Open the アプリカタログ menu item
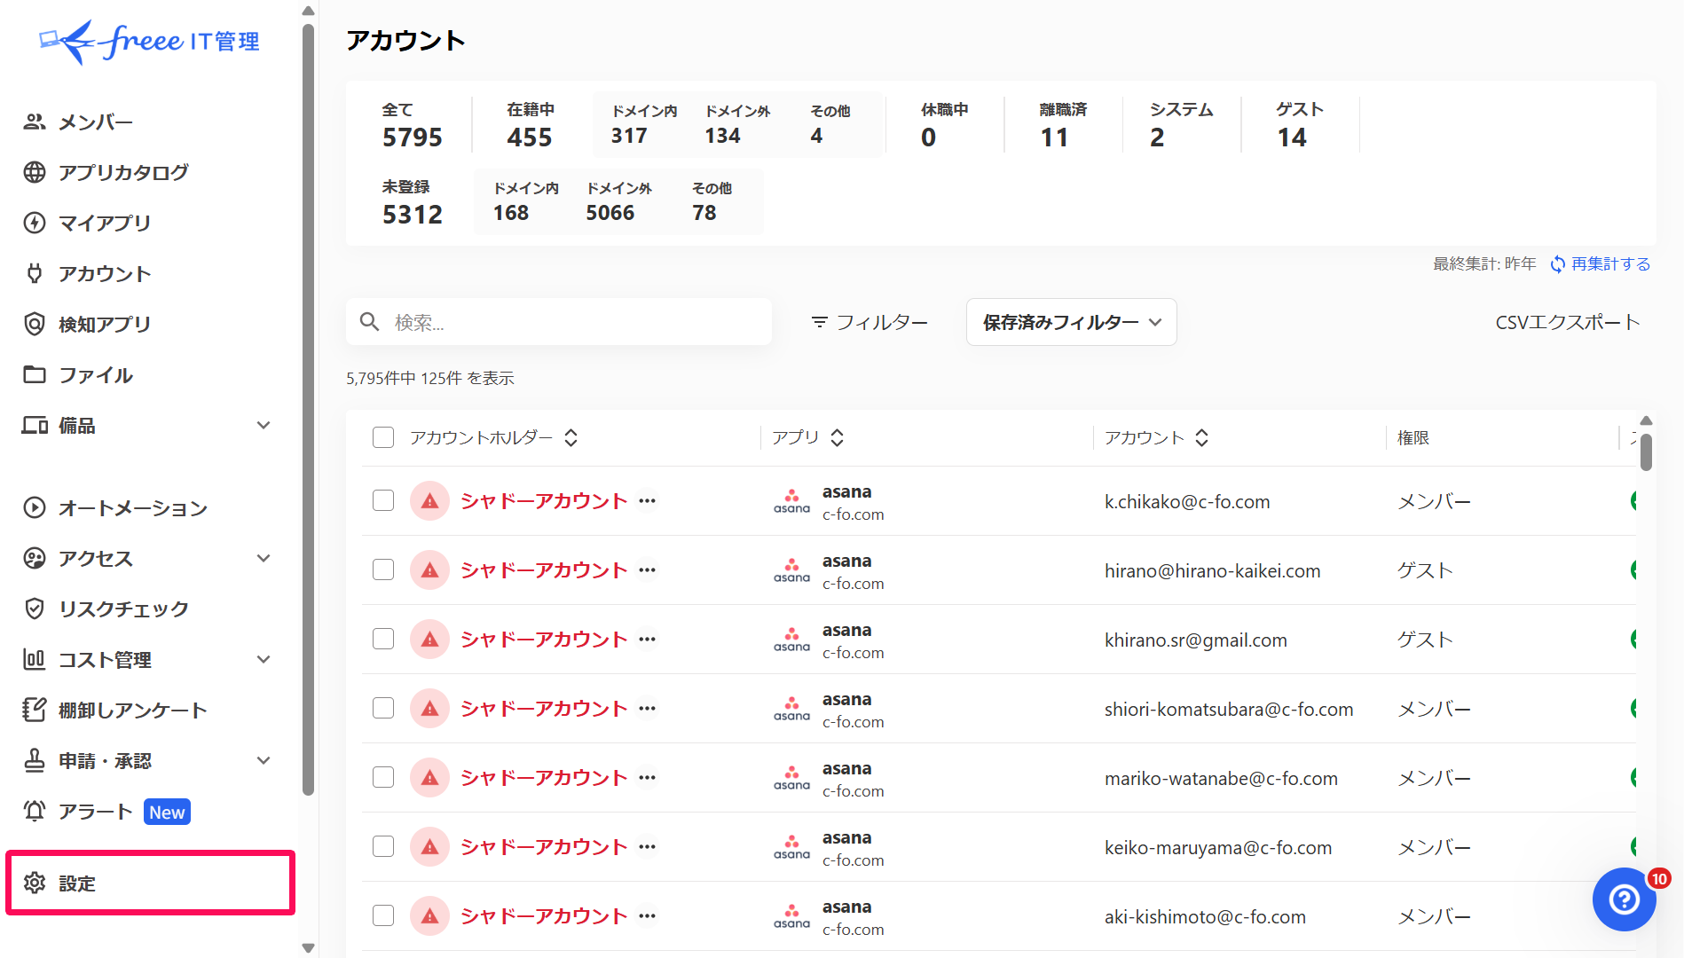The height and width of the screenshot is (958, 1684). (123, 172)
